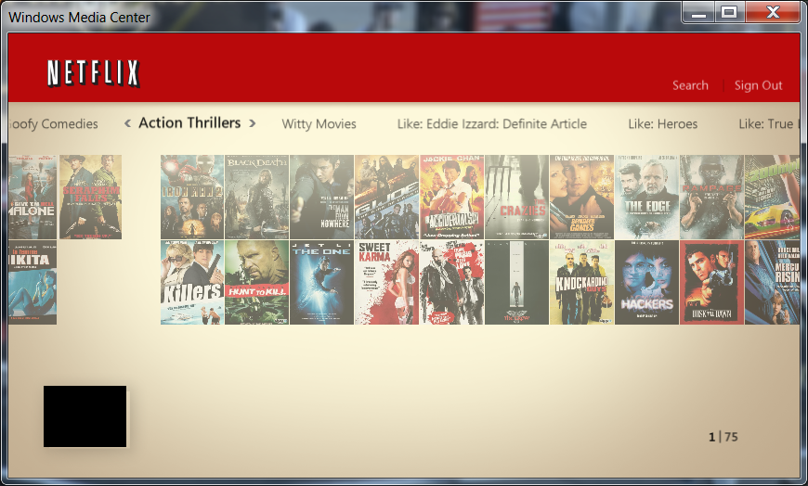Select From Paris with Love poster
This screenshot has width=808, height=486.
[x=451, y=282]
